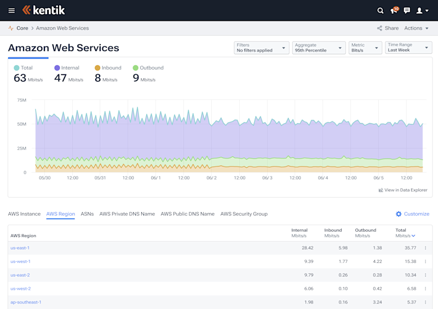Screen dimensions: 438x309
Task: Open the chat messages icon
Action: (x=407, y=10)
